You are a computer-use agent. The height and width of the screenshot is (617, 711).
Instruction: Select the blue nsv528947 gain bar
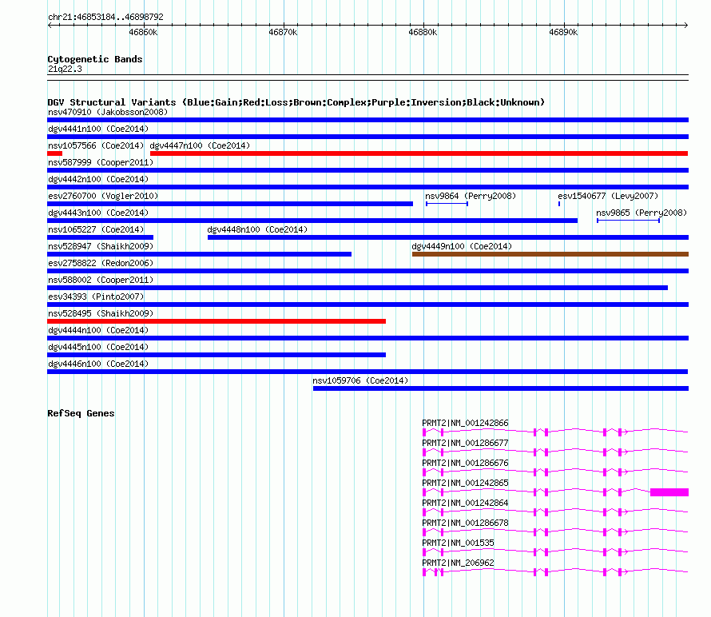(199, 254)
